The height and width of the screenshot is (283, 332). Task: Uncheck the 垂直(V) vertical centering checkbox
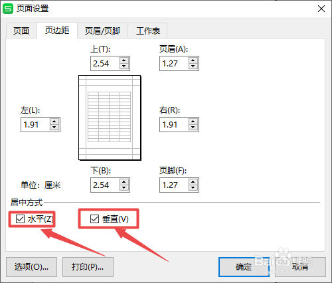point(94,219)
